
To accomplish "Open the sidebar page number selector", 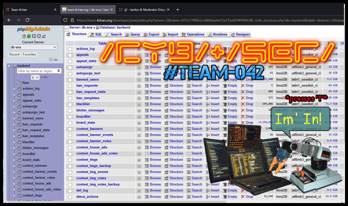I will click(x=35, y=77).
